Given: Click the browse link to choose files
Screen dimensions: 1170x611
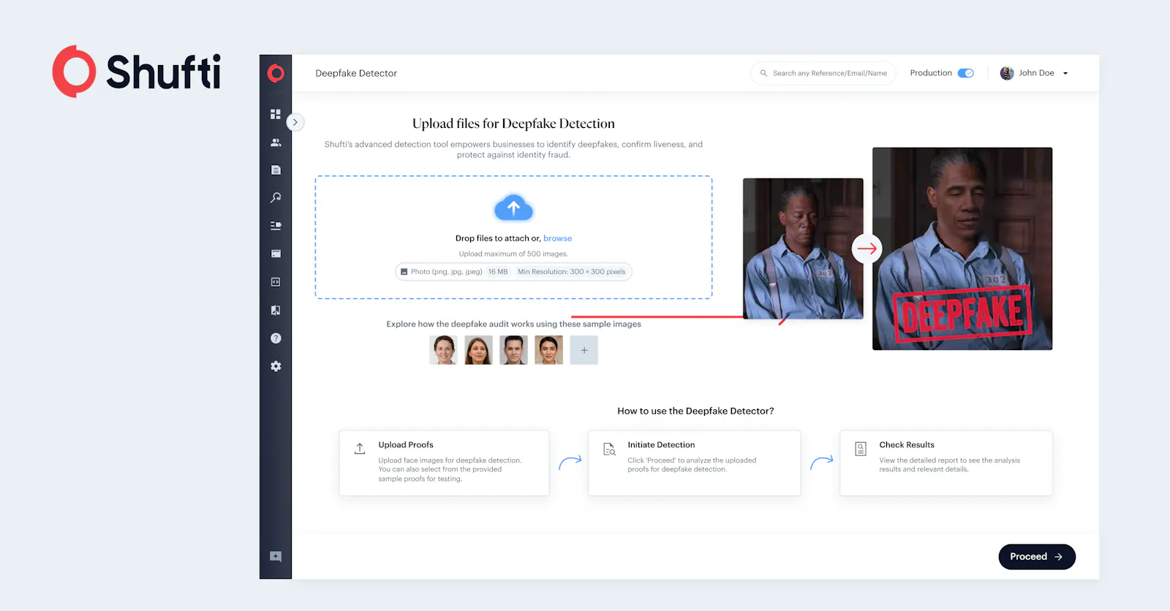Looking at the screenshot, I should click(557, 238).
